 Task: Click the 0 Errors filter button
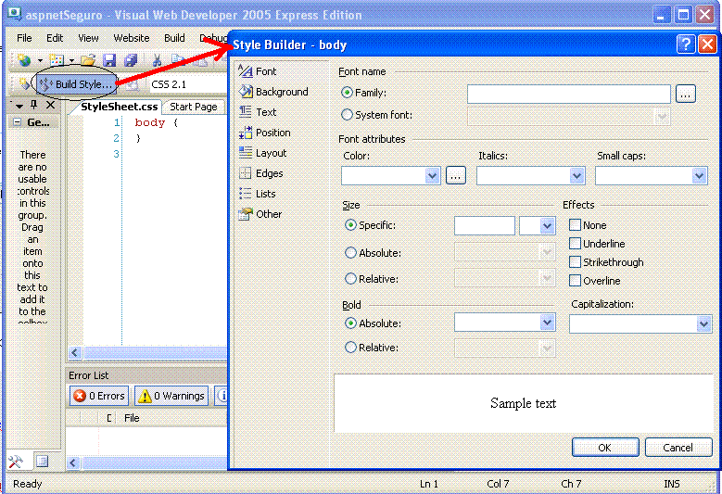pyautogui.click(x=99, y=396)
